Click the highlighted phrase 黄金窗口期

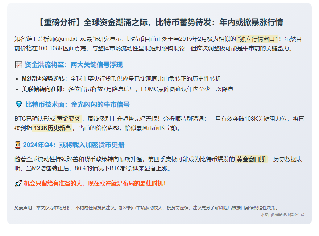(x=251, y=159)
